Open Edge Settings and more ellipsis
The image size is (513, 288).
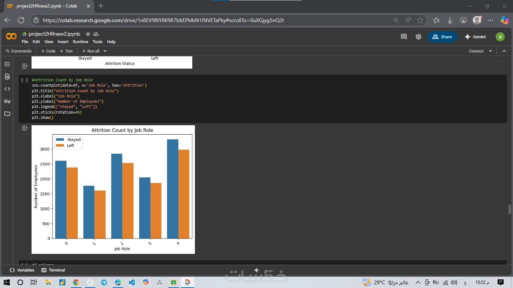pos(490,20)
